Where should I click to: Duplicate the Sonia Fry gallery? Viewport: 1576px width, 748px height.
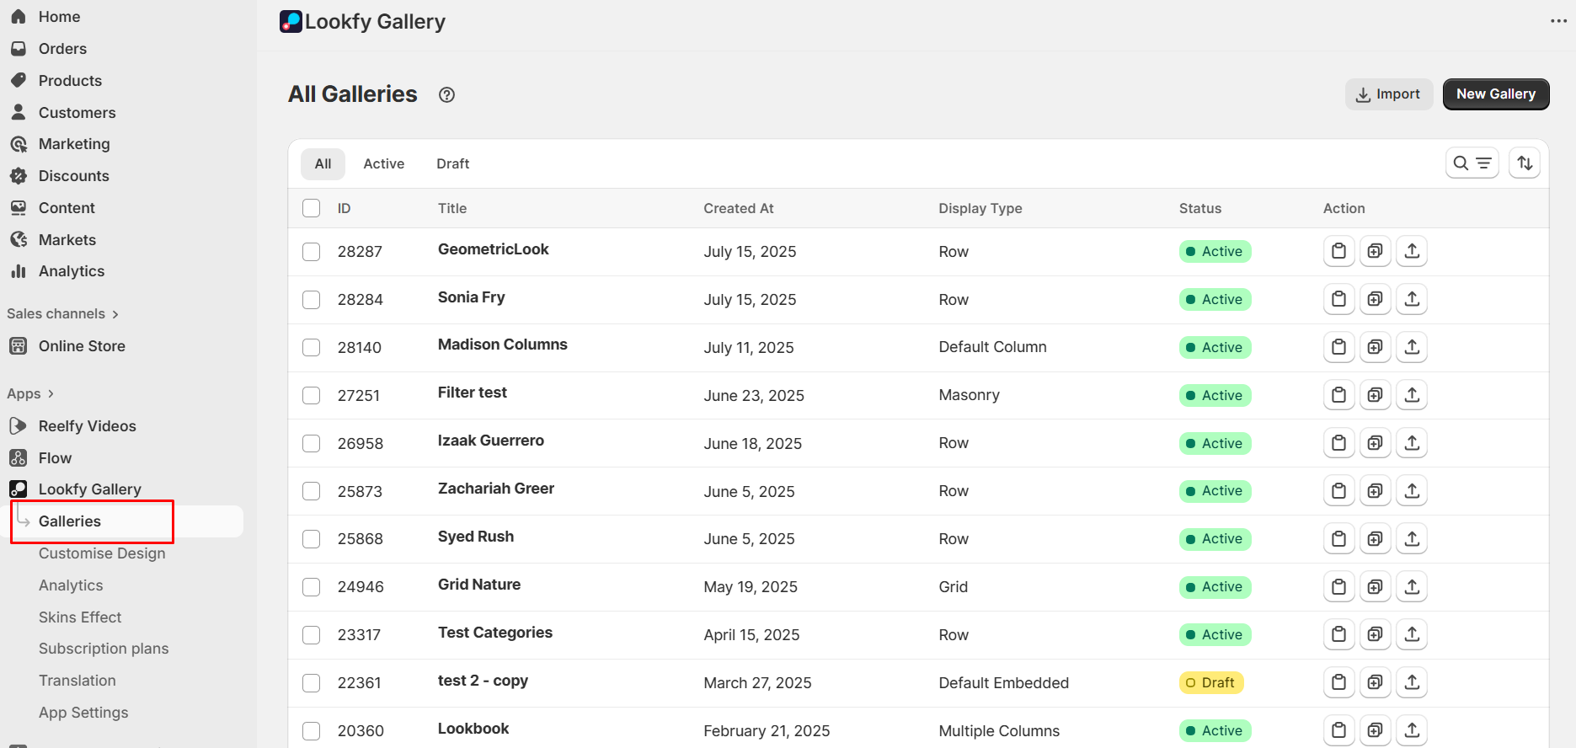(x=1375, y=299)
